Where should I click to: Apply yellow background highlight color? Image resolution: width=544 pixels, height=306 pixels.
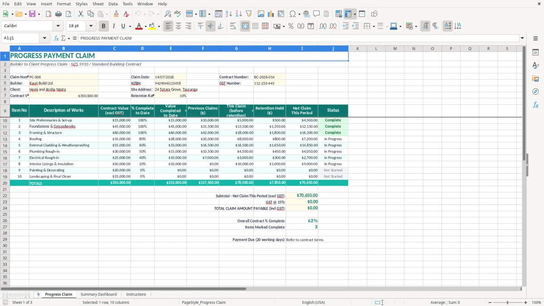(152, 26)
